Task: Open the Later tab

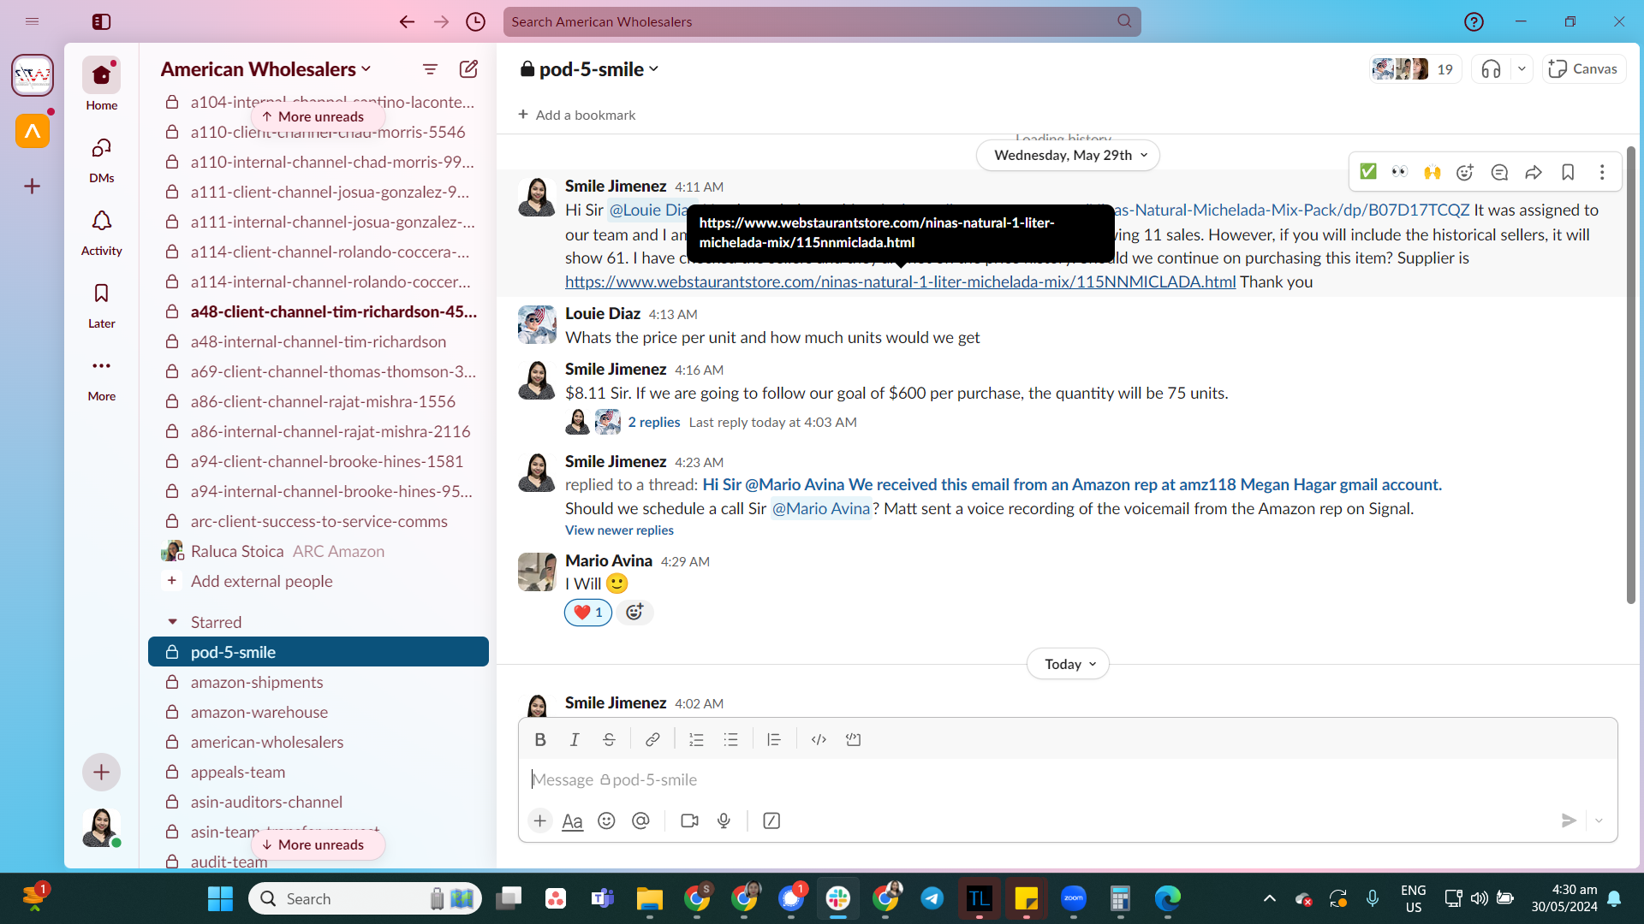Action: coord(101,306)
